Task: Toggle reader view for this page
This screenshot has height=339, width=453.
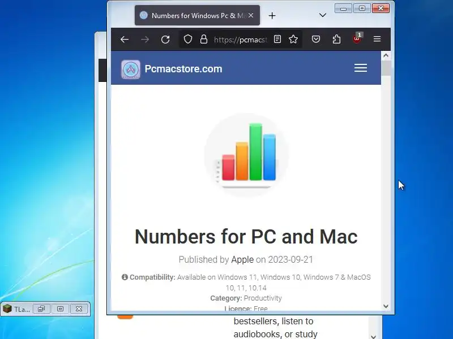Action: (x=277, y=39)
